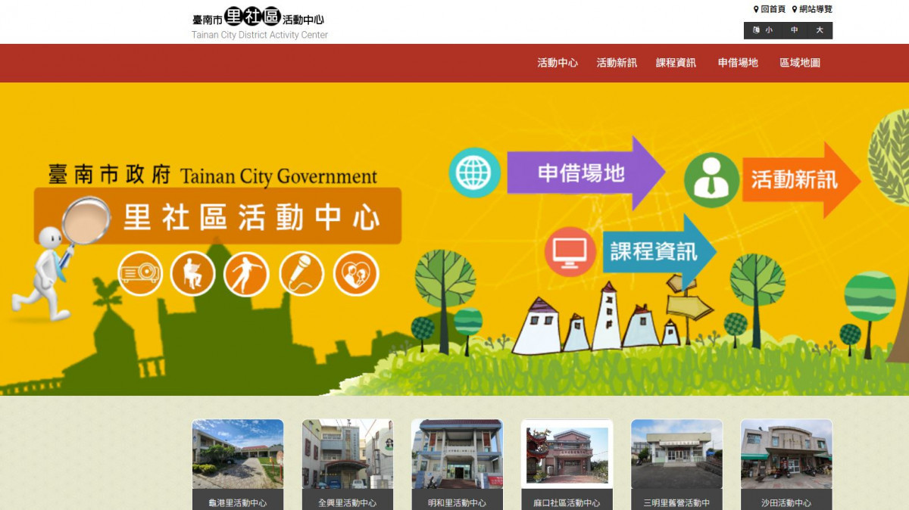
Task: Click the 明和里活動中心 caption
Action: point(457,502)
